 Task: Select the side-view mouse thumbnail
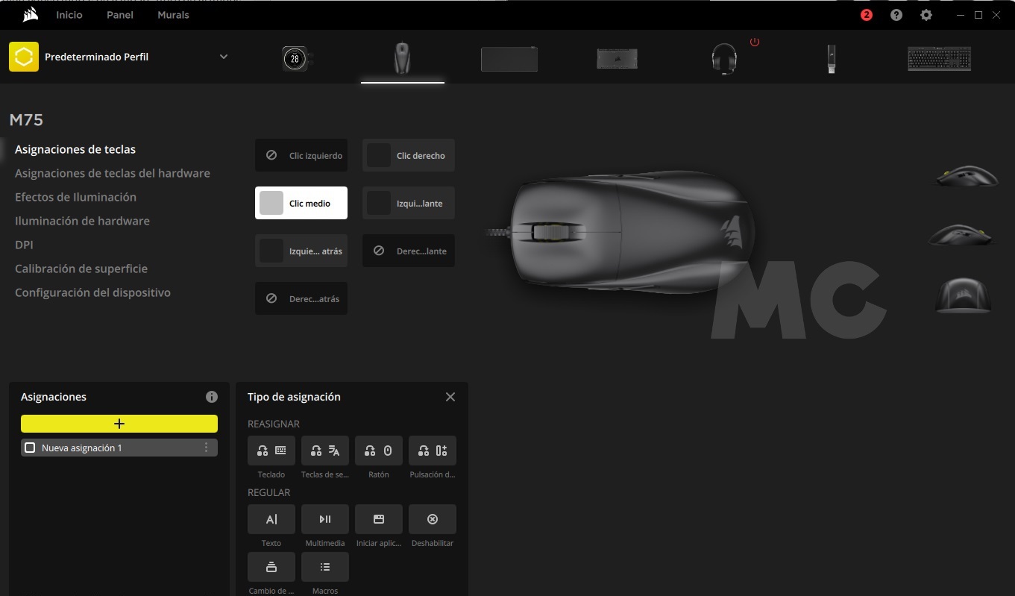pyautogui.click(x=966, y=176)
